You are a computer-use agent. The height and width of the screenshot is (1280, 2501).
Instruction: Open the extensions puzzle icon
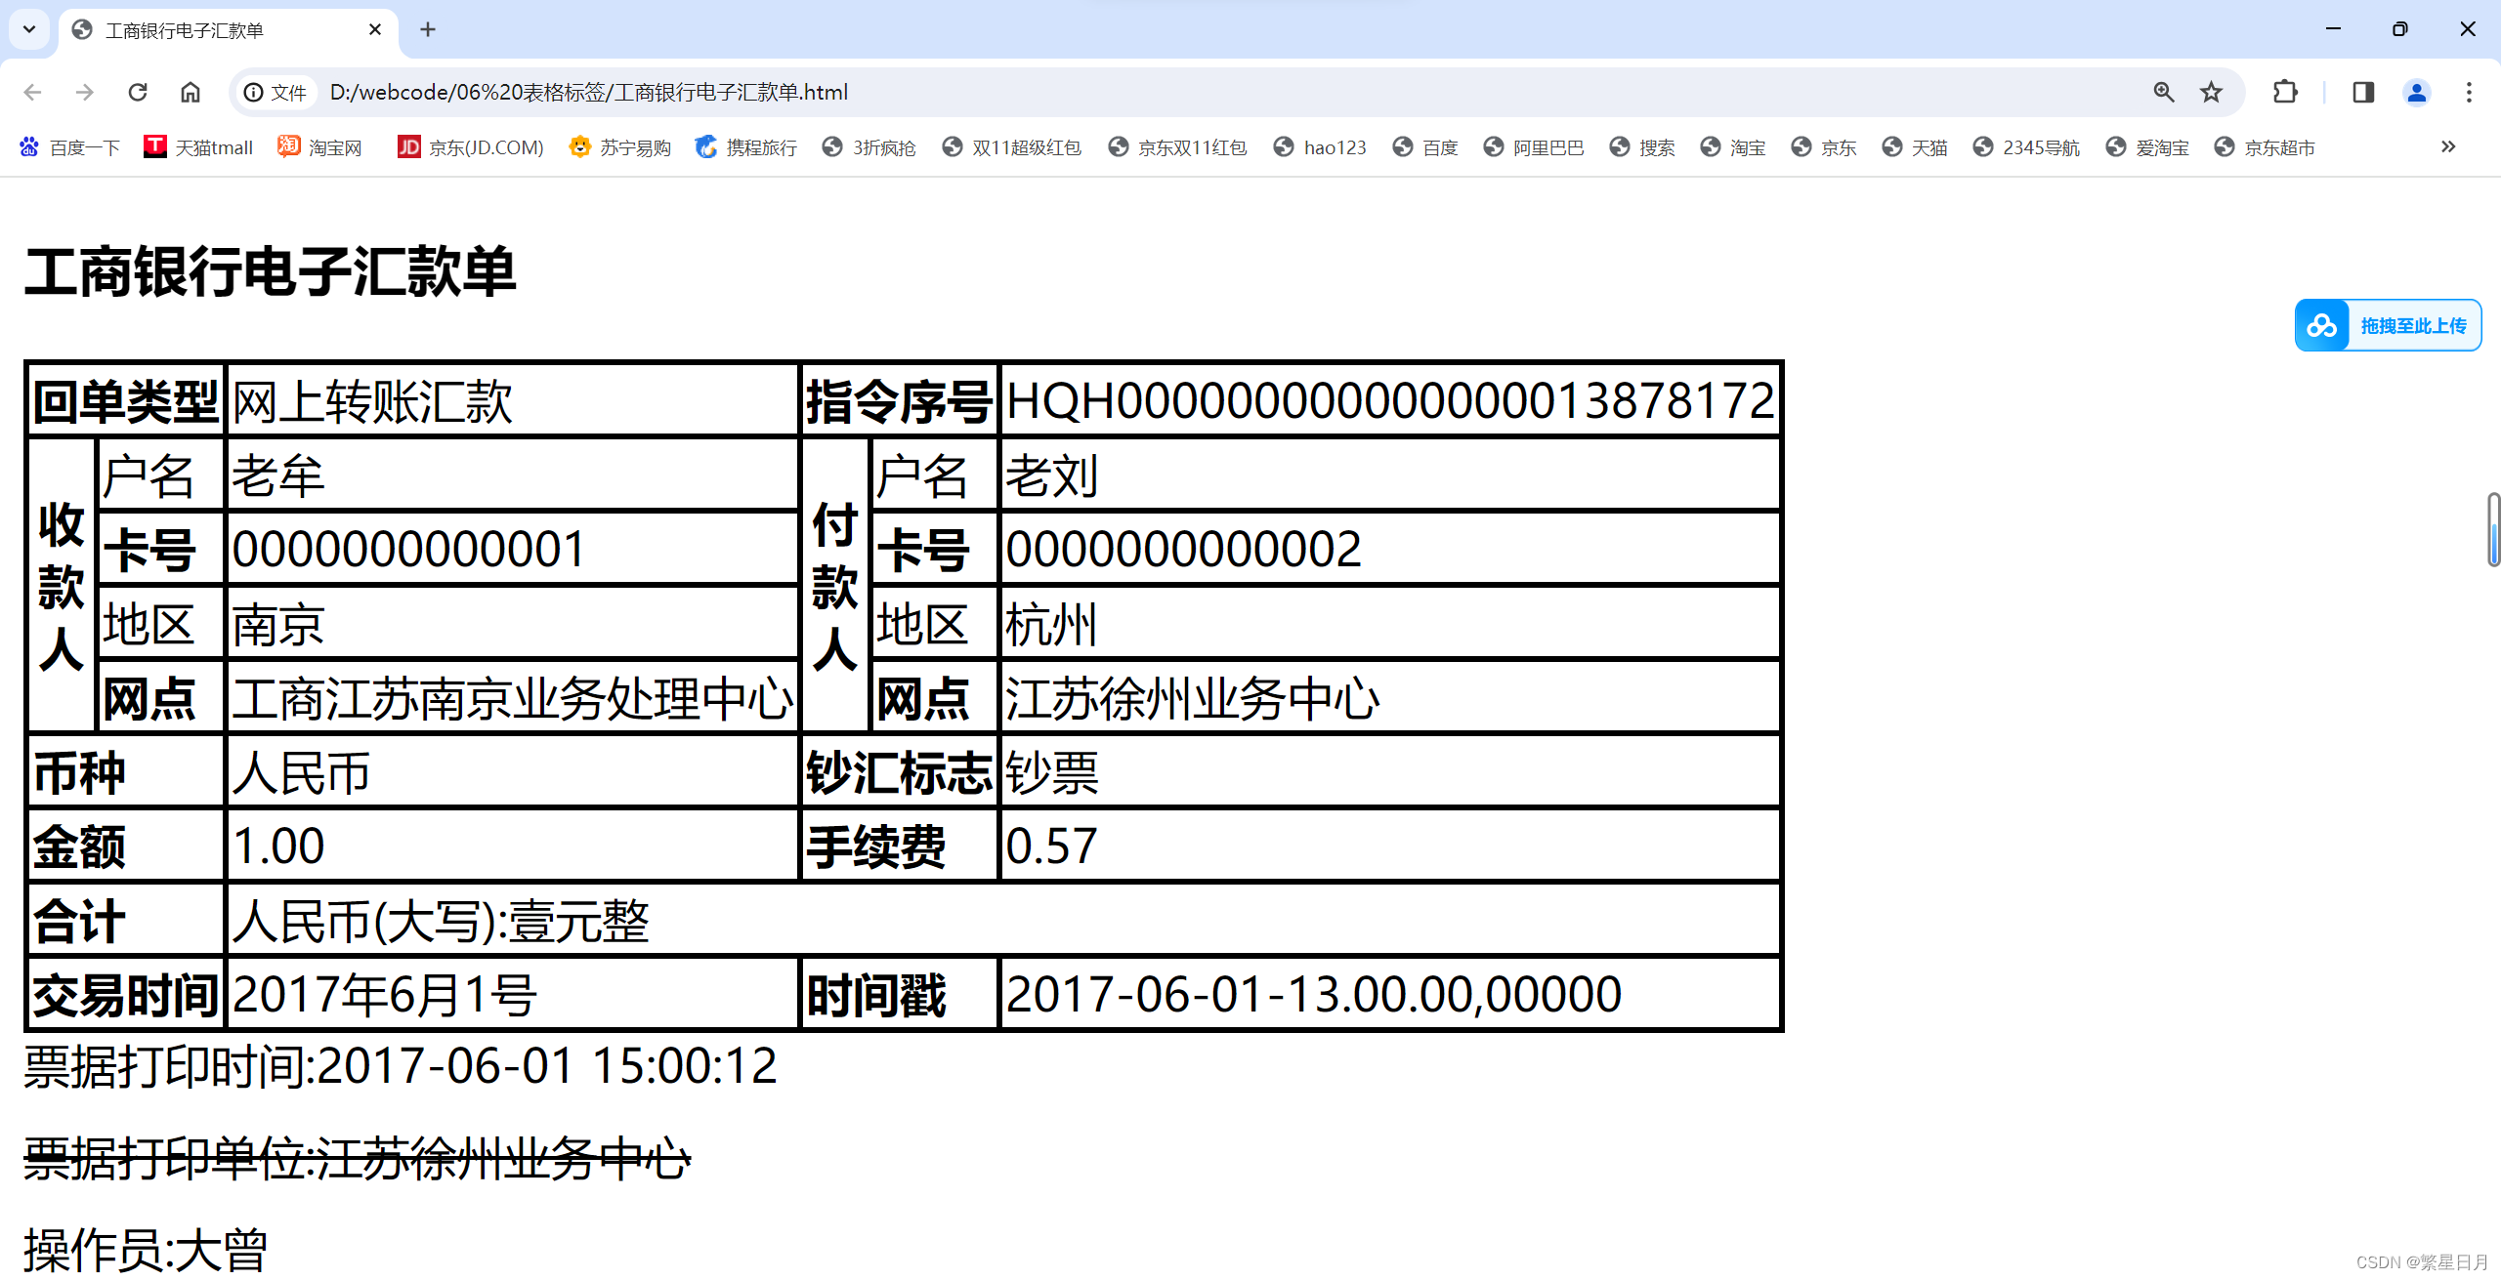[2285, 92]
